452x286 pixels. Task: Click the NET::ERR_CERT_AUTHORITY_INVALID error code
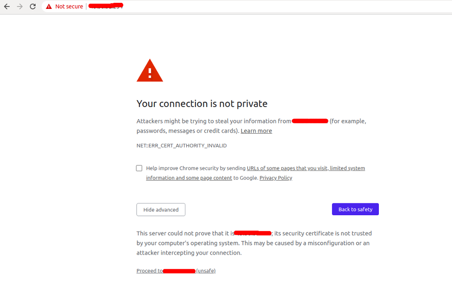181,146
